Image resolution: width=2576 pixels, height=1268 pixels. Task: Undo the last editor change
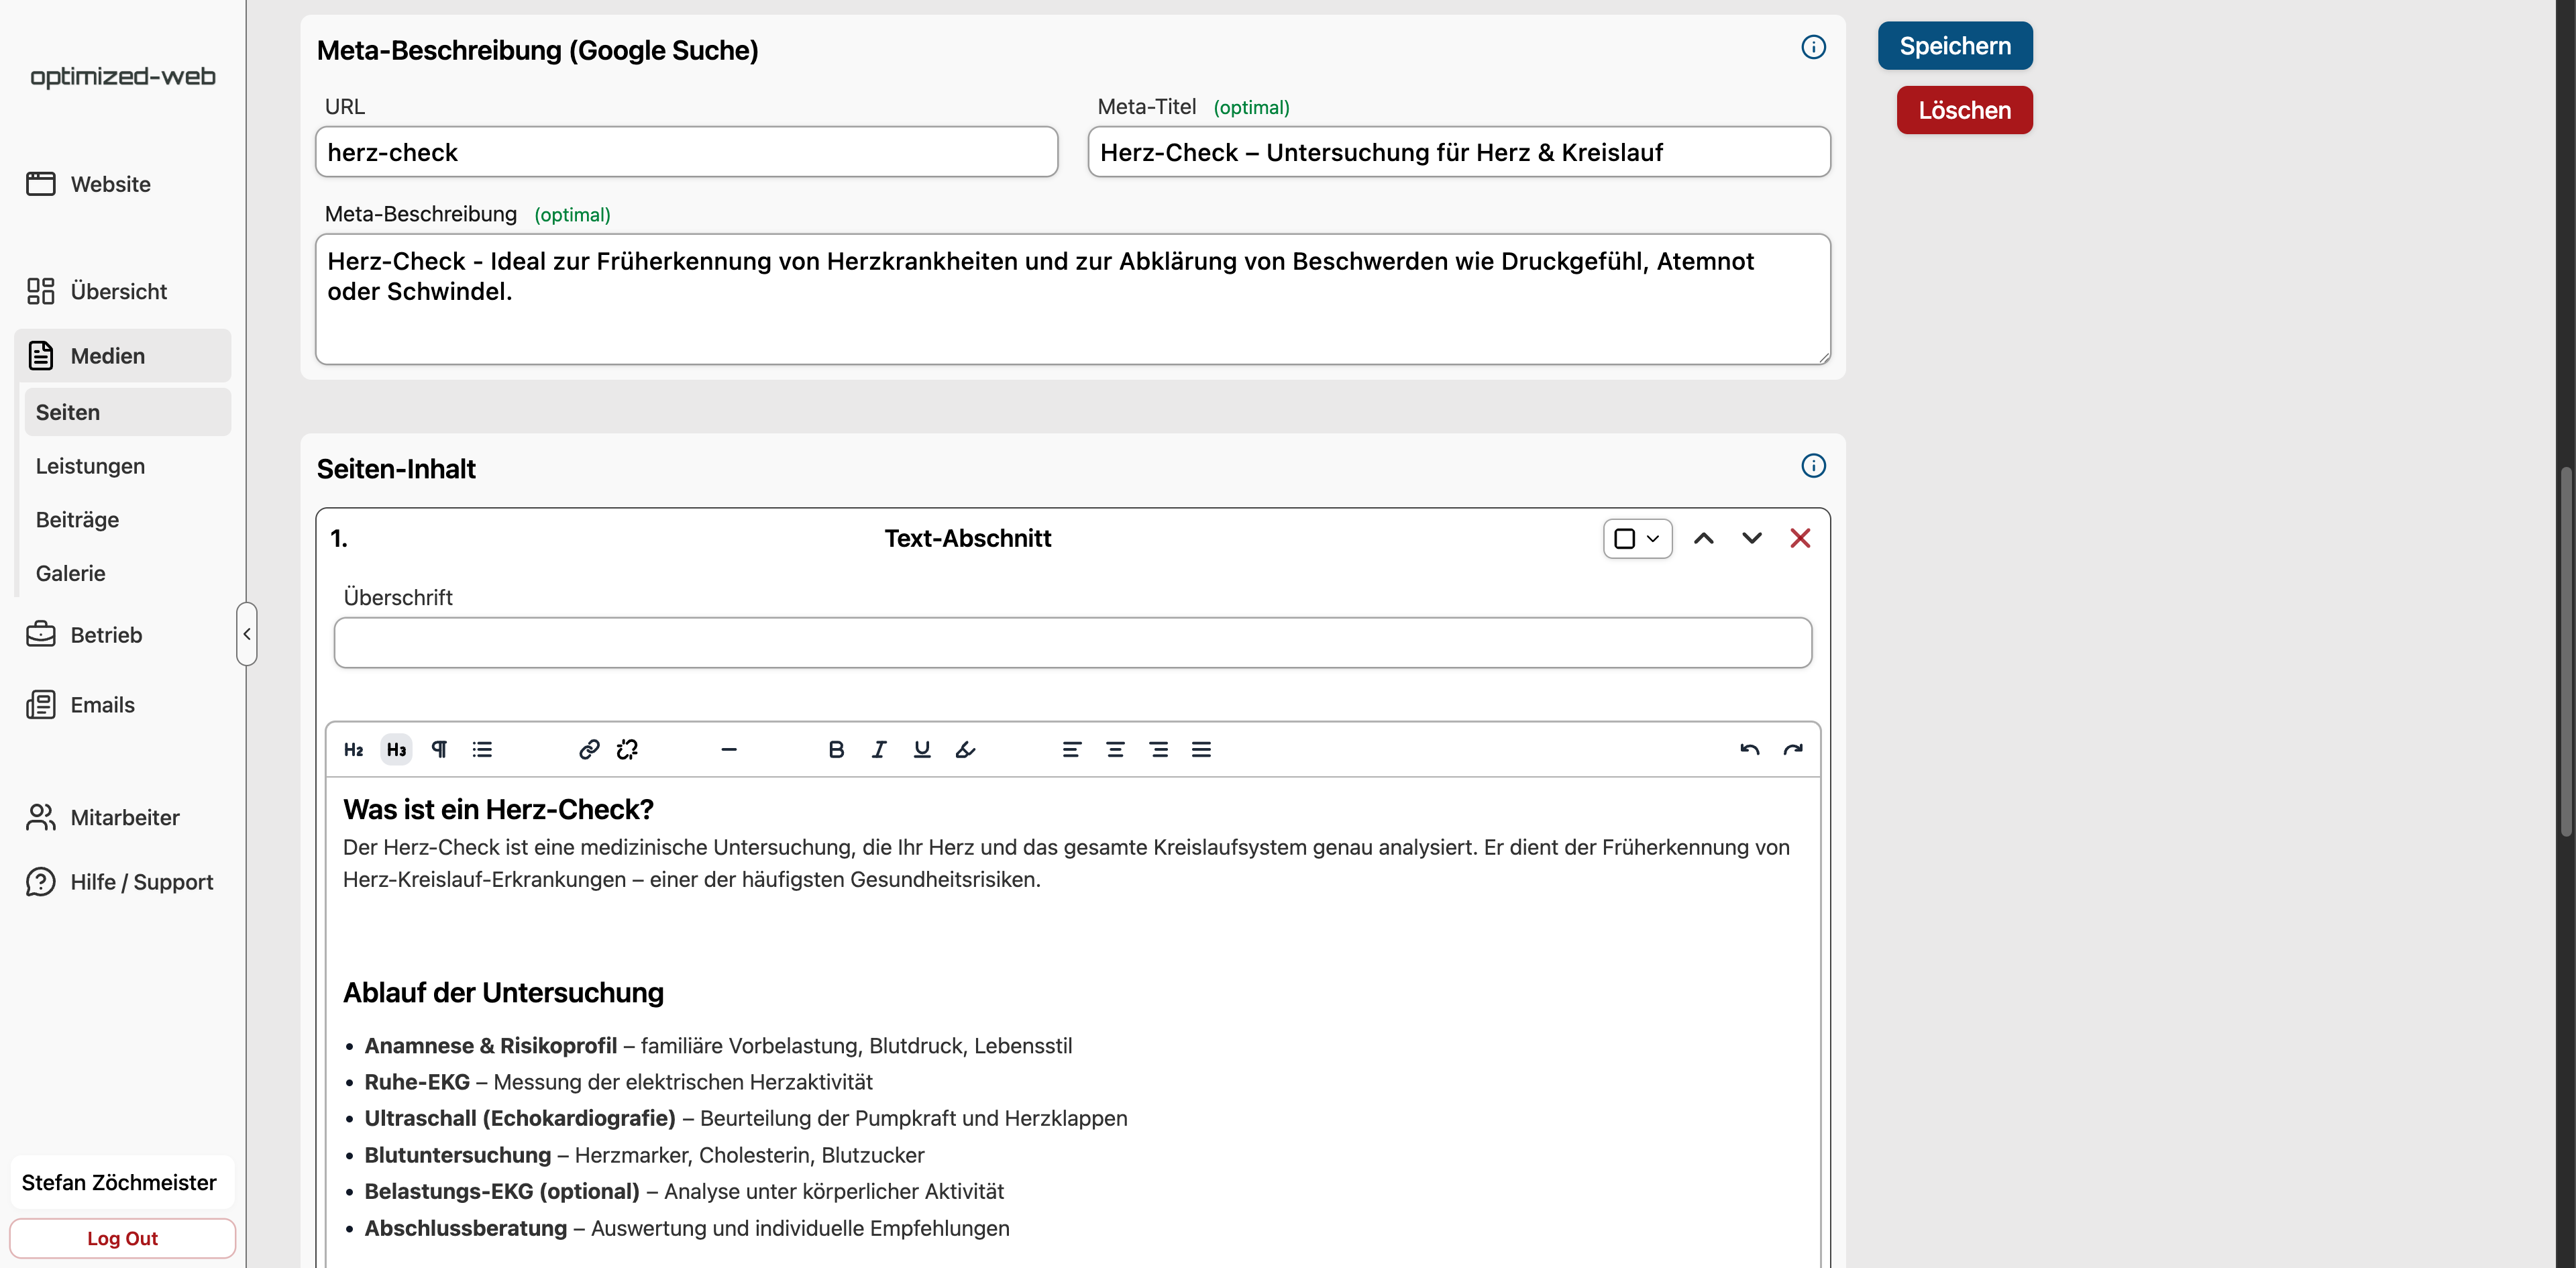click(1749, 749)
